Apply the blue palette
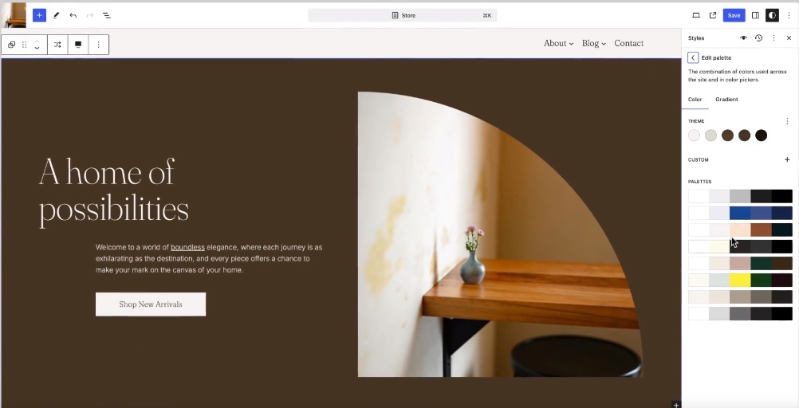Screen dimensions: 799x408 (x=741, y=213)
